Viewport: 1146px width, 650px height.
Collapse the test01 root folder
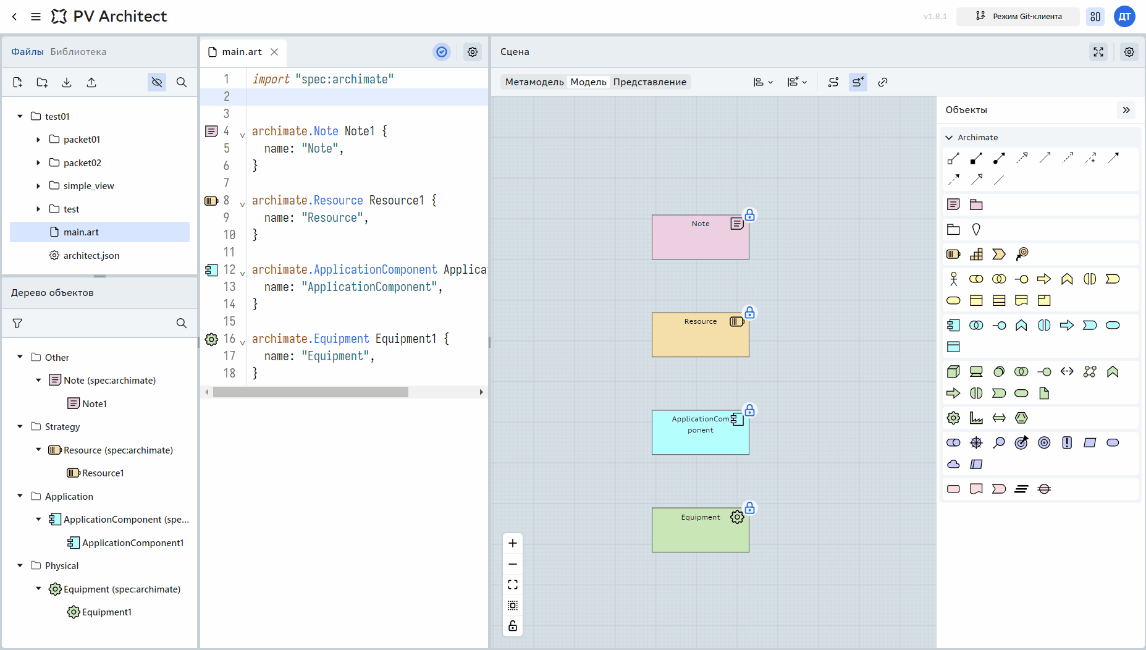[x=20, y=116]
